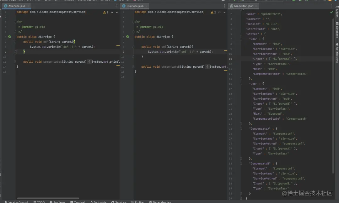This screenshot has height=203, width=339.
Task: Close the AService.java tab
Action: (28, 6)
